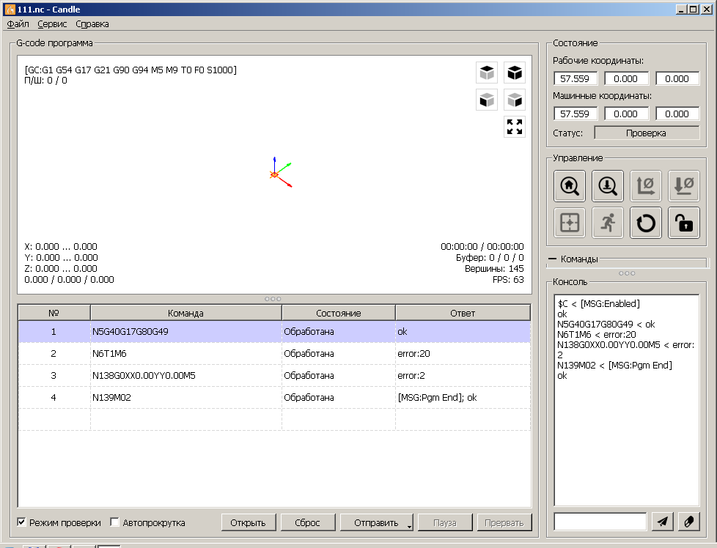
Task: Click the Ответ column header
Action: (x=463, y=313)
